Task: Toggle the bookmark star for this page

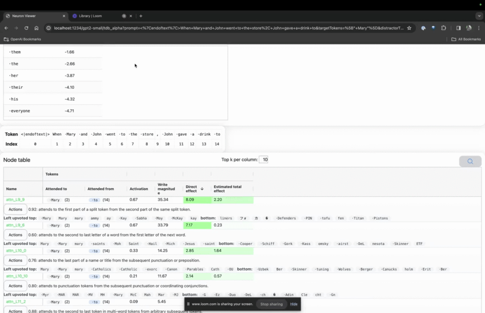Action: 409,28
